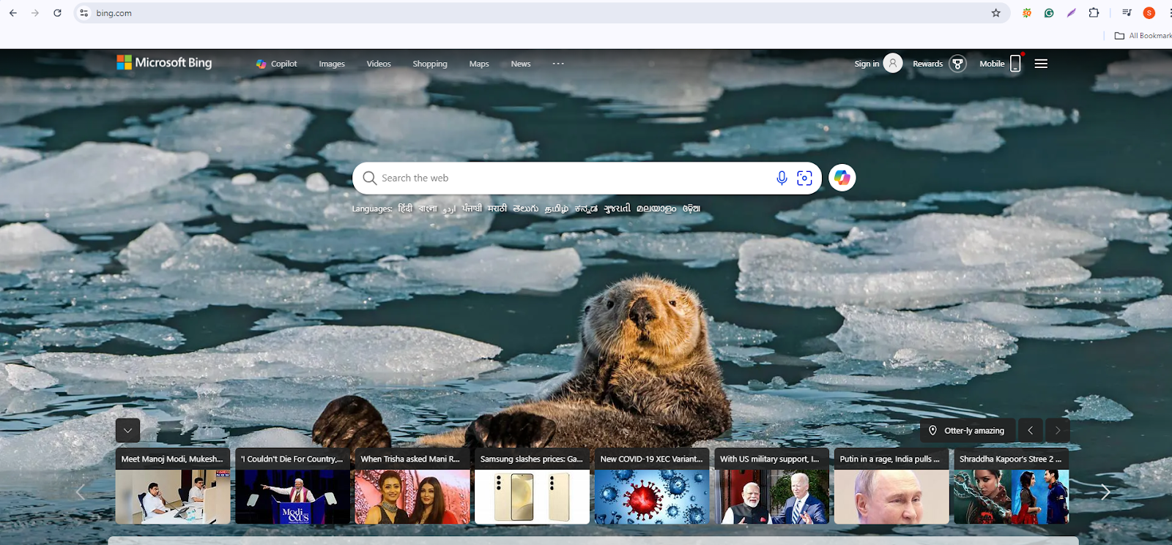Open Copilot from the top navigation

pos(276,64)
